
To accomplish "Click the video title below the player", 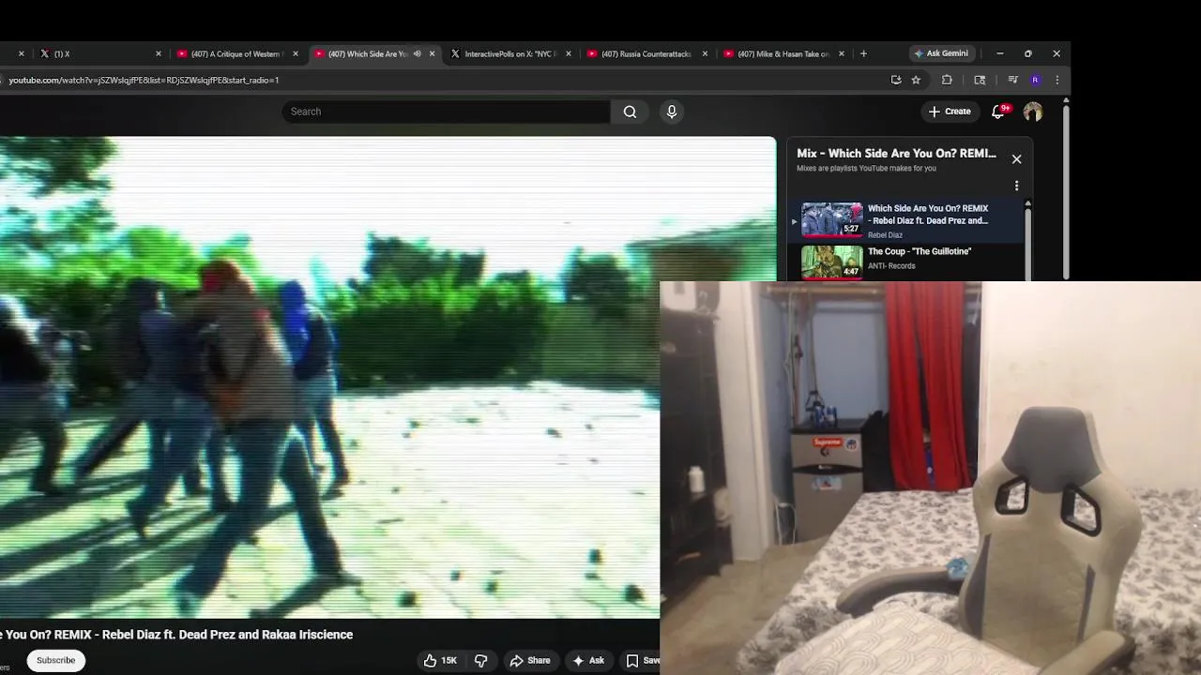I will coord(176,635).
